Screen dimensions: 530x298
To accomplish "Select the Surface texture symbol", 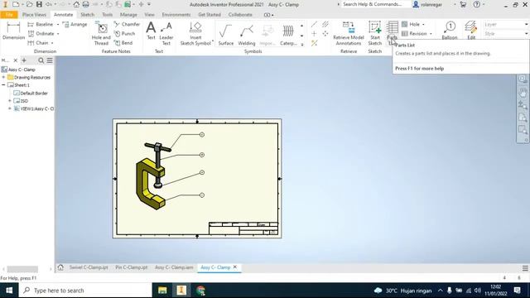I will coord(226,34).
